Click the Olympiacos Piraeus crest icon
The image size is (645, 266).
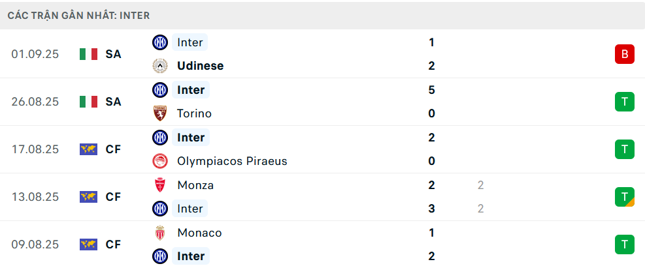[x=160, y=161]
